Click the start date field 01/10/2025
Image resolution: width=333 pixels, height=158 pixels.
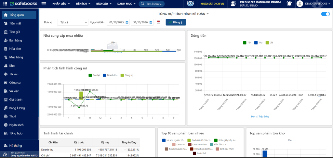[x=119, y=22]
